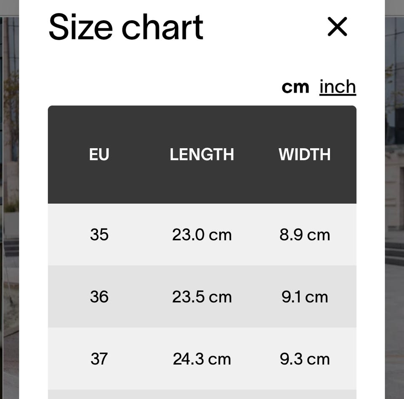Click the EU column header
The width and height of the screenshot is (404, 399).
99,155
